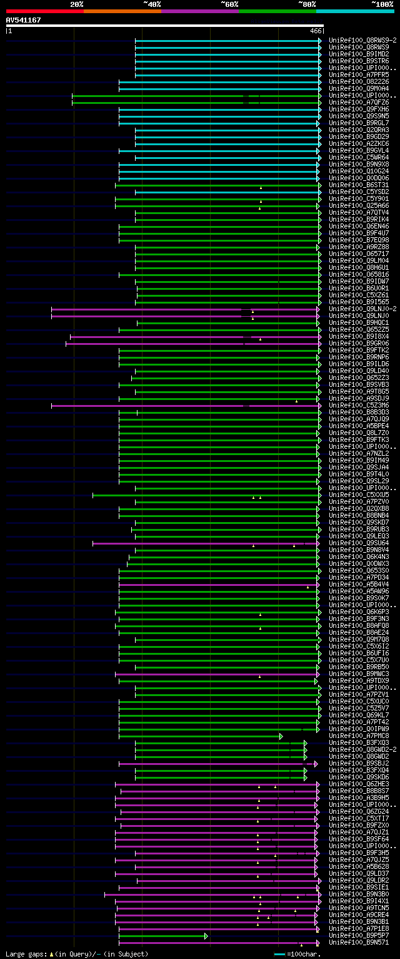Viewport: 400px width, 959px height.
Task: Open hit UniRef100_Q8RWS9-2
Action: (x=362, y=40)
